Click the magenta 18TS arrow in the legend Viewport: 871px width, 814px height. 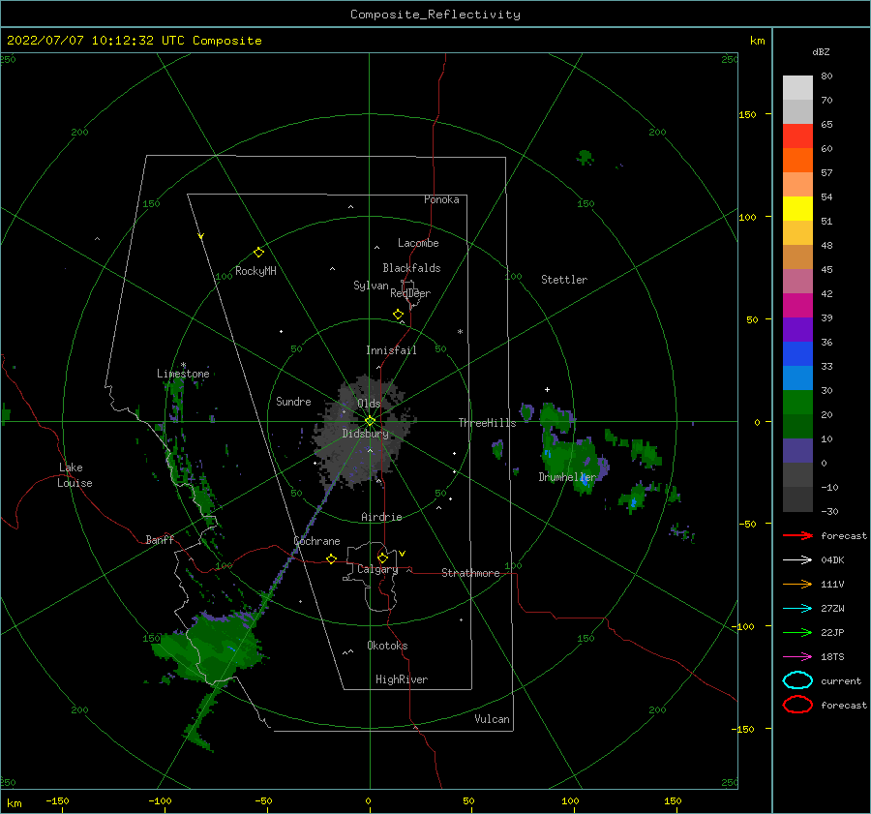tap(797, 657)
